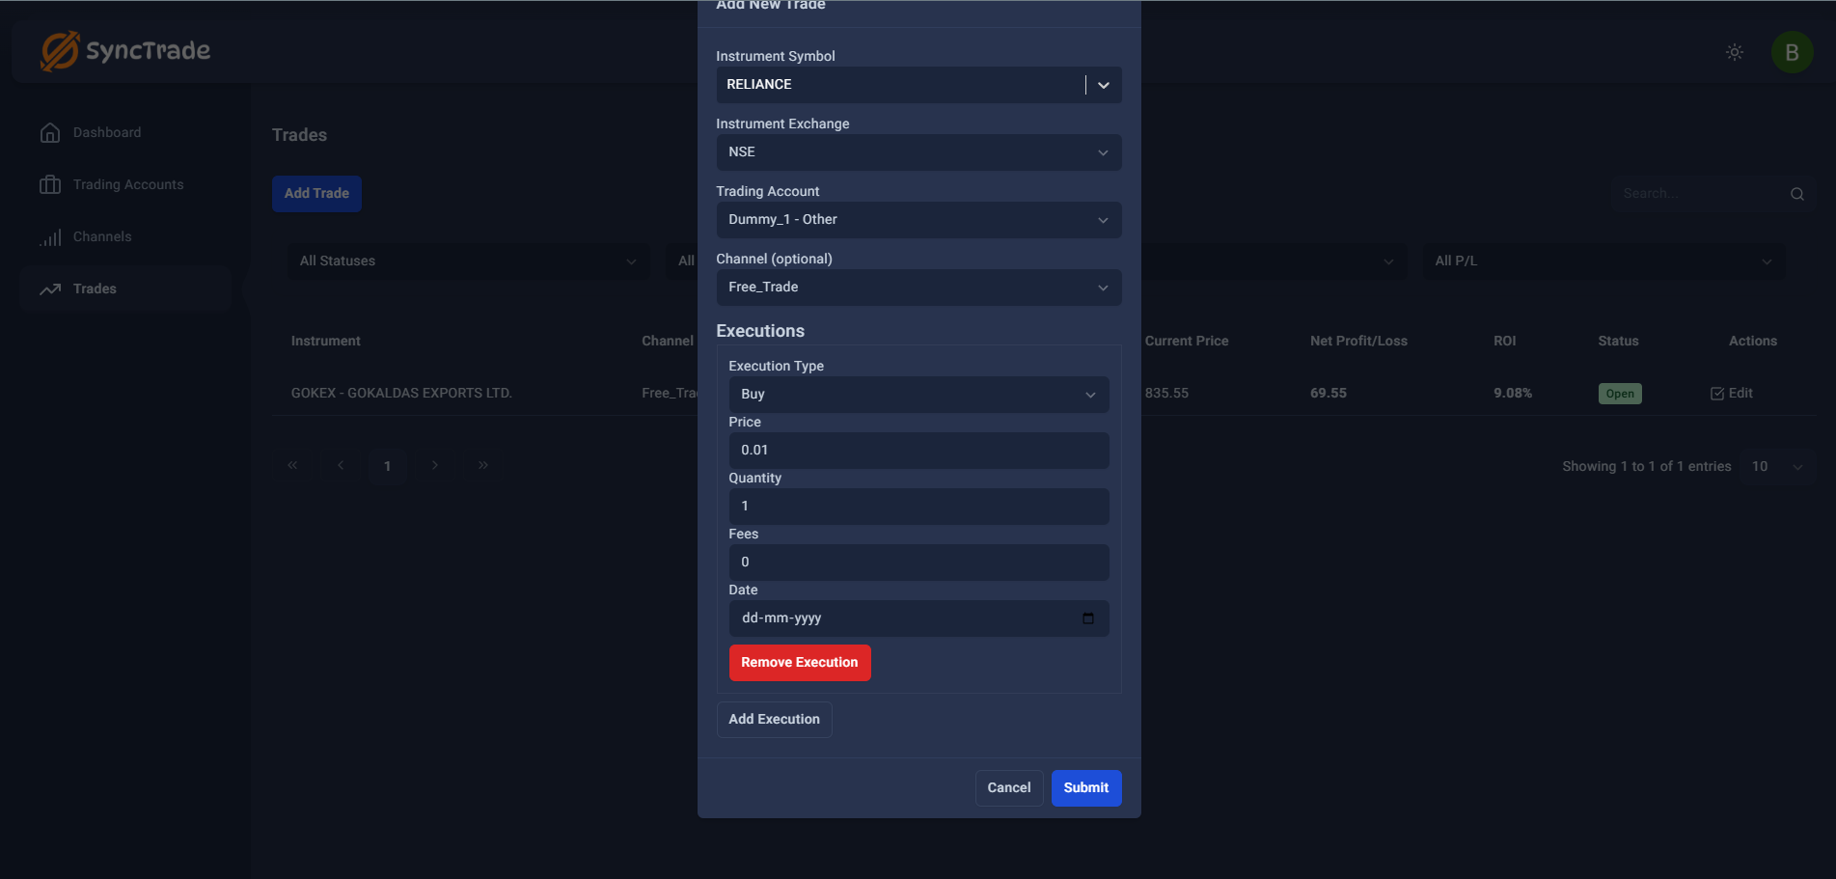Cancel the Add New Trade dialog
This screenshot has width=1836, height=879.
[x=1008, y=788]
